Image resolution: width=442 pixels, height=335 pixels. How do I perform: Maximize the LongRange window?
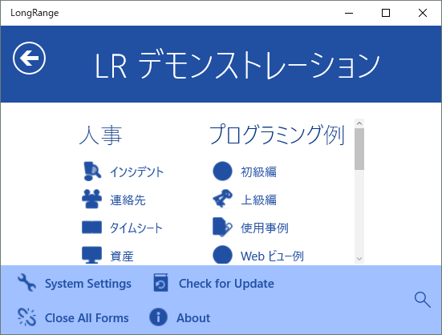click(x=386, y=13)
